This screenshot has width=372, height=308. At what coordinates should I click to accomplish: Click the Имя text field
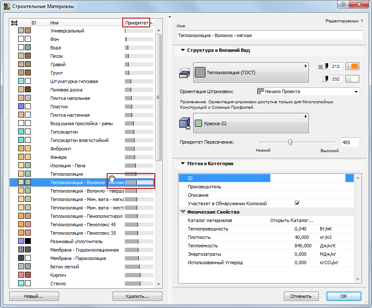click(270, 35)
